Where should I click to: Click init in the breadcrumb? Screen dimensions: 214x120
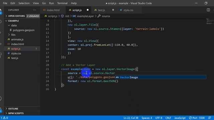[x=67, y=16]
